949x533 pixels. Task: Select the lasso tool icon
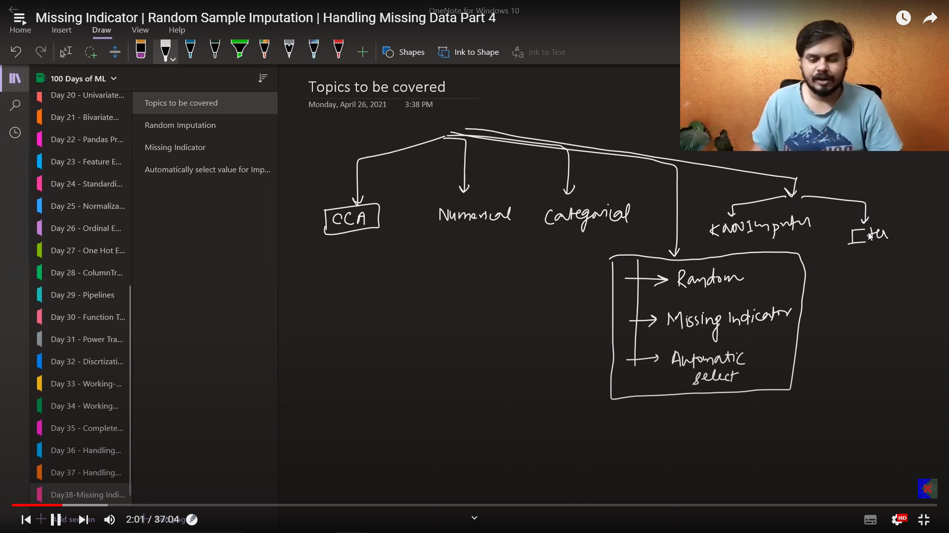click(x=90, y=52)
